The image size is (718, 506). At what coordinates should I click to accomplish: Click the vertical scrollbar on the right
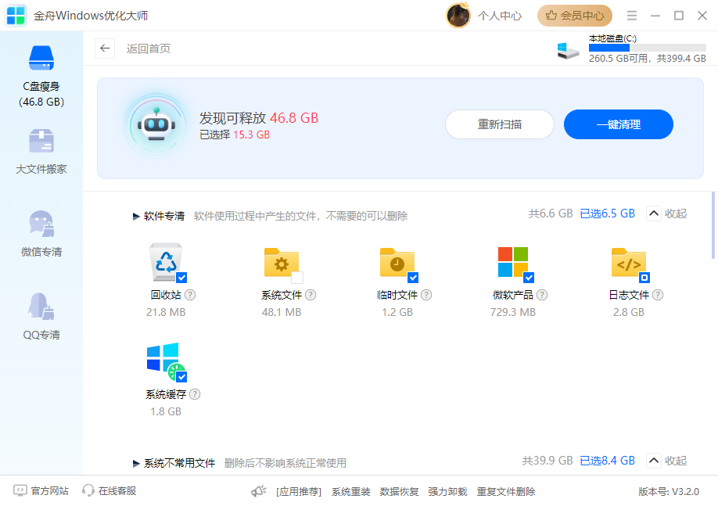(x=713, y=227)
